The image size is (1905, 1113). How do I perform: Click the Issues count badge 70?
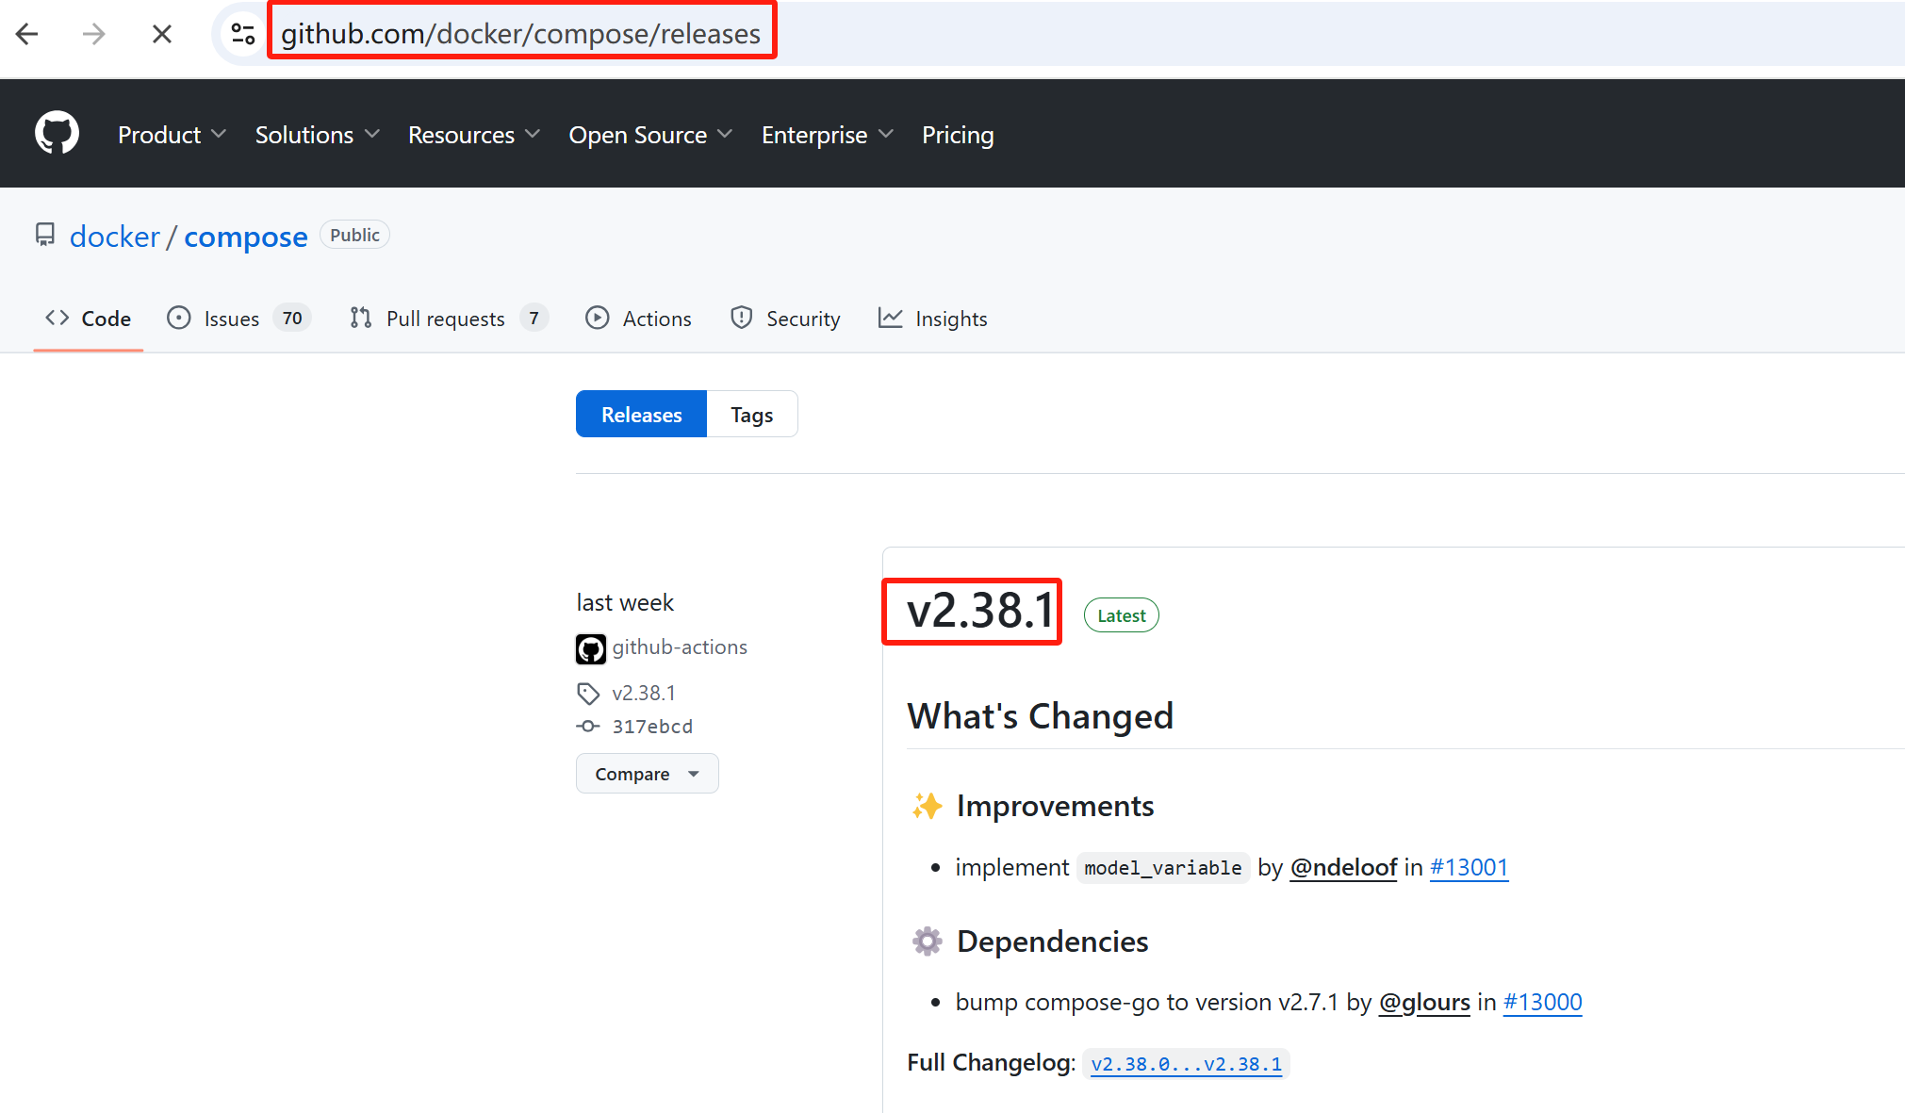tap(292, 319)
